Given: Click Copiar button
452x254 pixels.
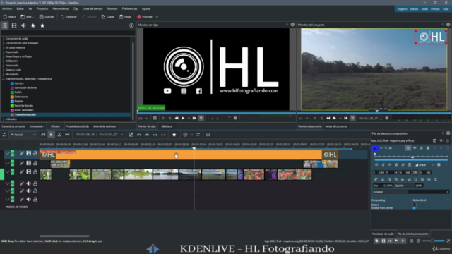Looking at the screenshot, I should (x=108, y=17).
